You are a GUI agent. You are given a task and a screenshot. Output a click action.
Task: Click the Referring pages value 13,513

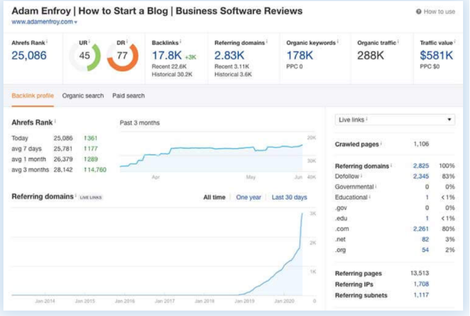(420, 273)
